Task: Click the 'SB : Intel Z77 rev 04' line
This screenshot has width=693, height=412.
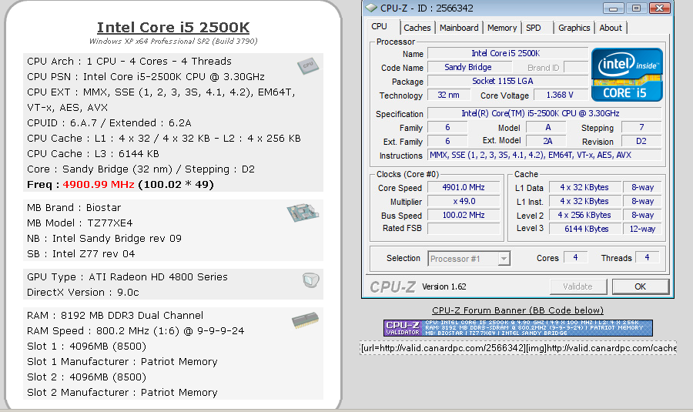Action: coord(81,253)
